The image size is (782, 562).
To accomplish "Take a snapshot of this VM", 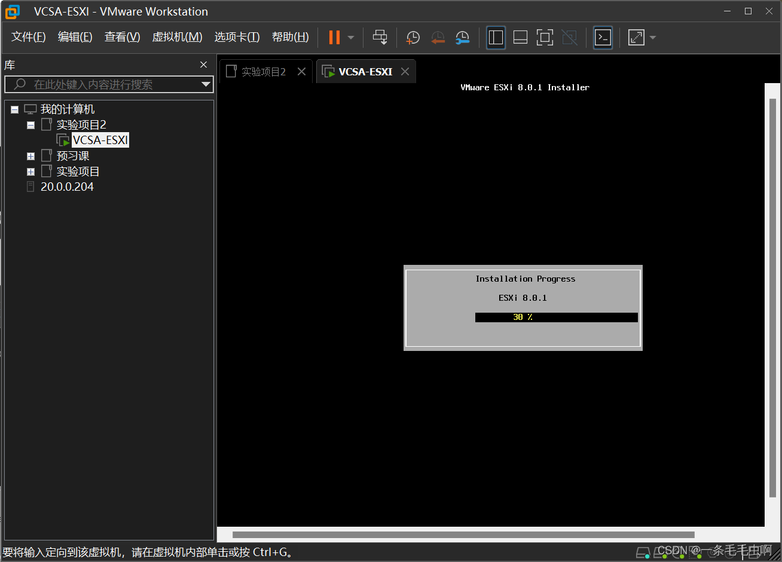I will tap(413, 38).
